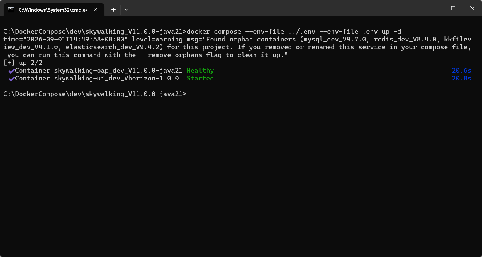The width and height of the screenshot is (482, 257).
Task: Click the [+] up 2/2 status line
Action: click(23, 63)
